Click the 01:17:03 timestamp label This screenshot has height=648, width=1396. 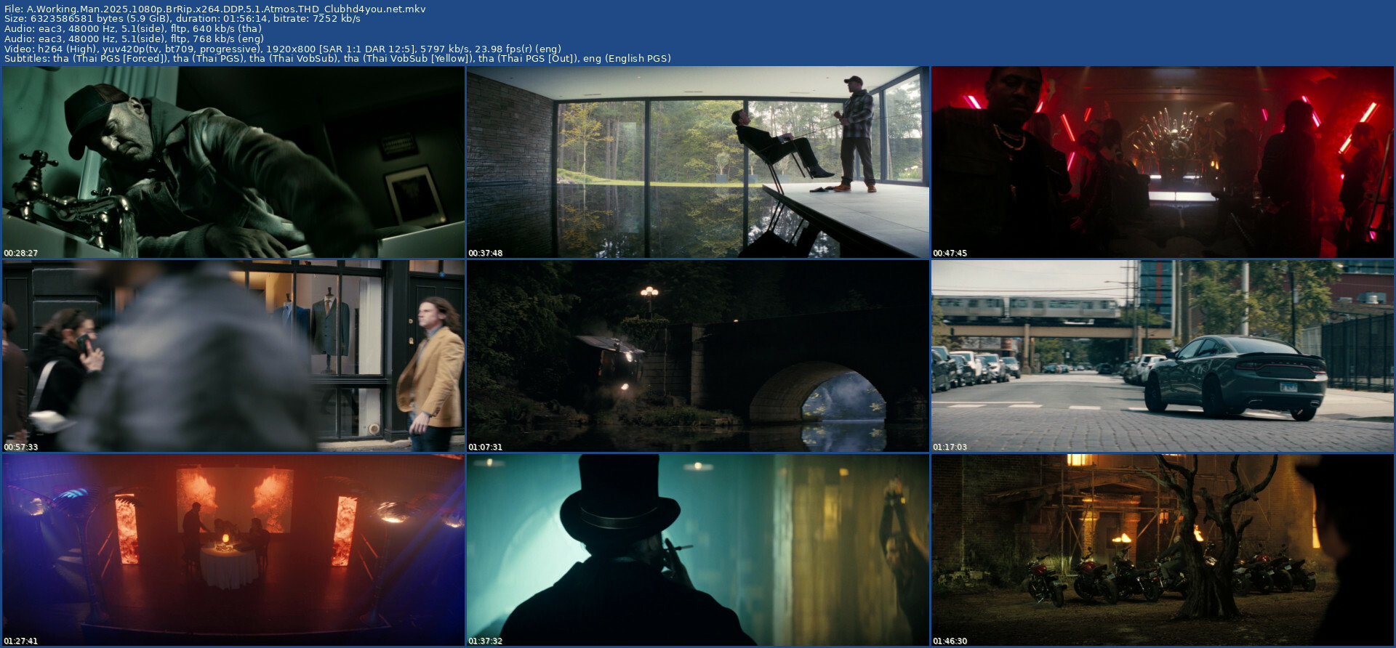pyautogui.click(x=950, y=447)
